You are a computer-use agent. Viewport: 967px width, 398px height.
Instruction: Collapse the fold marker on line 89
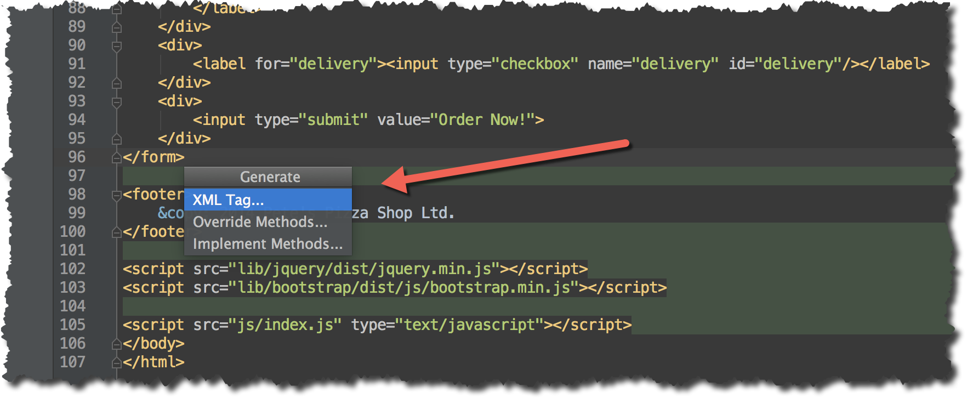(116, 27)
